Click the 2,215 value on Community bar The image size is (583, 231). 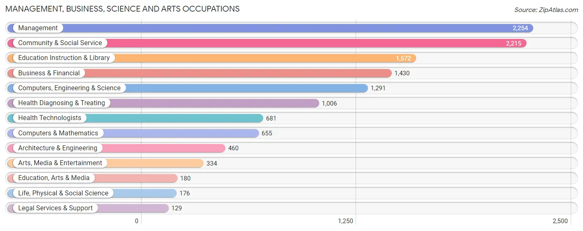pos(513,43)
